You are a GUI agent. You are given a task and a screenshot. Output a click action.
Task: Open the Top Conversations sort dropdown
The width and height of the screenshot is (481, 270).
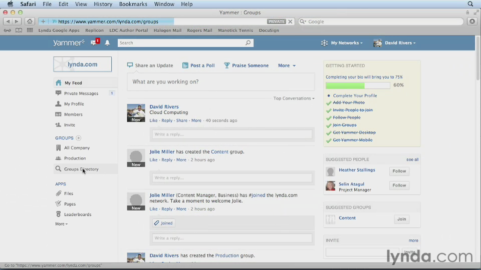coord(294,98)
